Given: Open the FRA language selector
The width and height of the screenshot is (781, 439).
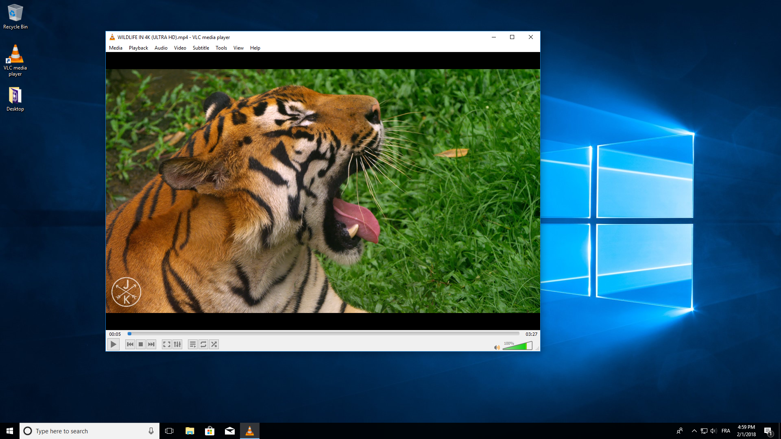Looking at the screenshot, I should coord(726,430).
